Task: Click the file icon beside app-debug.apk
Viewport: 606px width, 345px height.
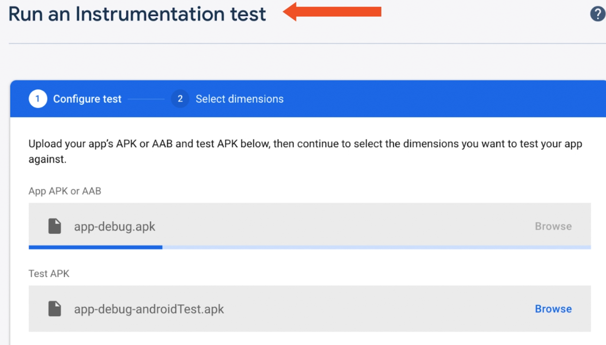Action: click(x=55, y=226)
